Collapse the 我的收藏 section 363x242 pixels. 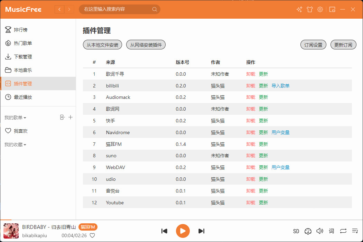[x=15, y=145]
